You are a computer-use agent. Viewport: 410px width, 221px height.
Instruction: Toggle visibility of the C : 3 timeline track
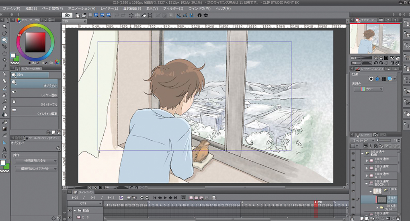[x=70, y=217]
